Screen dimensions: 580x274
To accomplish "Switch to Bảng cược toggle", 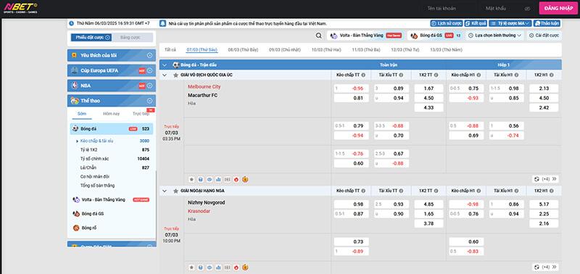I will [132, 38].
